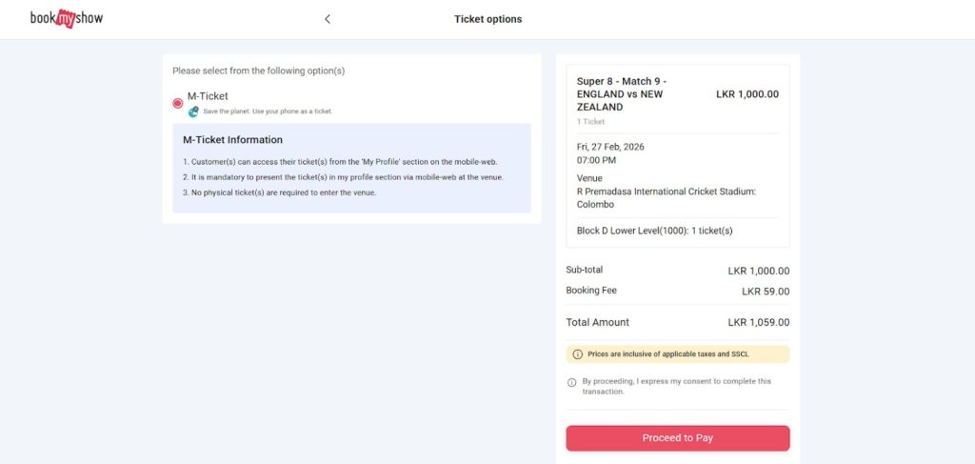Click the Block D Lower Level seat line
Screen dimensions: 975x464
click(654, 231)
